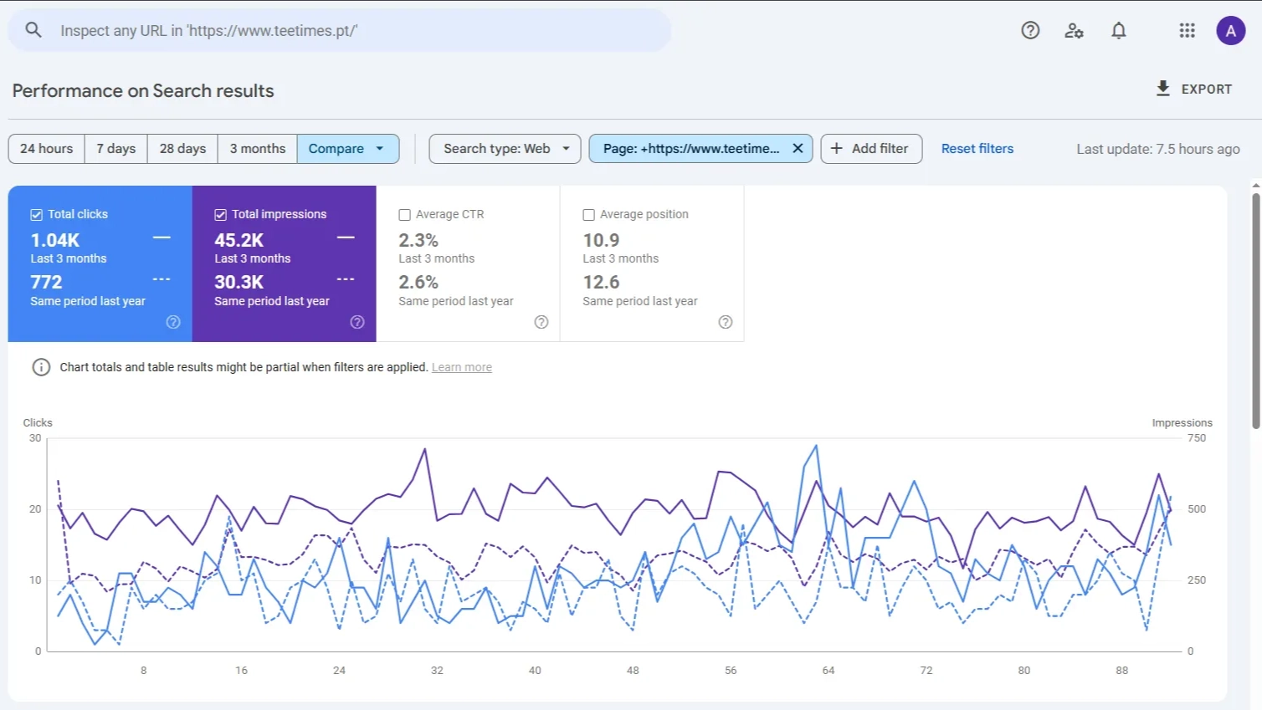The width and height of the screenshot is (1262, 710).
Task: Click the account avatar circle
Action: point(1231,30)
